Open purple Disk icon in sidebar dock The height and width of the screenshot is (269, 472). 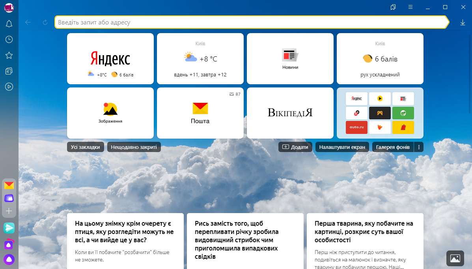click(9, 198)
